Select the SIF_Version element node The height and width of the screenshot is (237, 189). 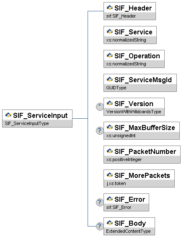[x=134, y=107]
